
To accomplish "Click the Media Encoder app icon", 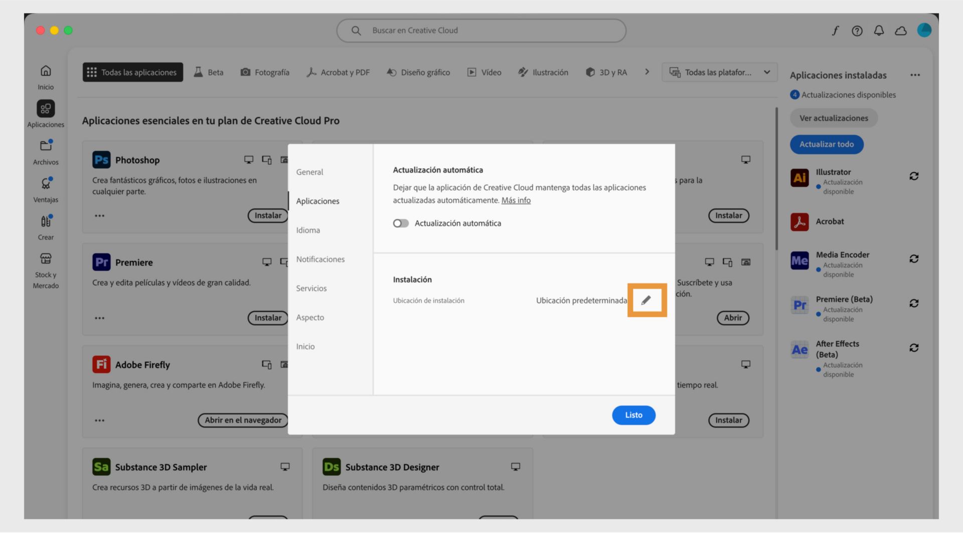I will [x=799, y=260].
